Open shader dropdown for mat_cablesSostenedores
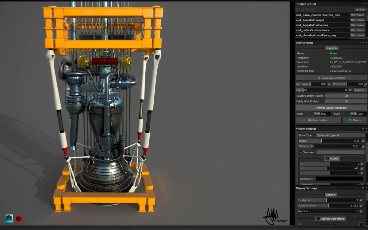The width and height of the screenshot is (368, 230). coord(358,30)
